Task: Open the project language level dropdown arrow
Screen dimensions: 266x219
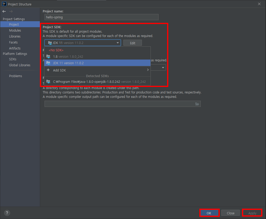Action: 163,68
